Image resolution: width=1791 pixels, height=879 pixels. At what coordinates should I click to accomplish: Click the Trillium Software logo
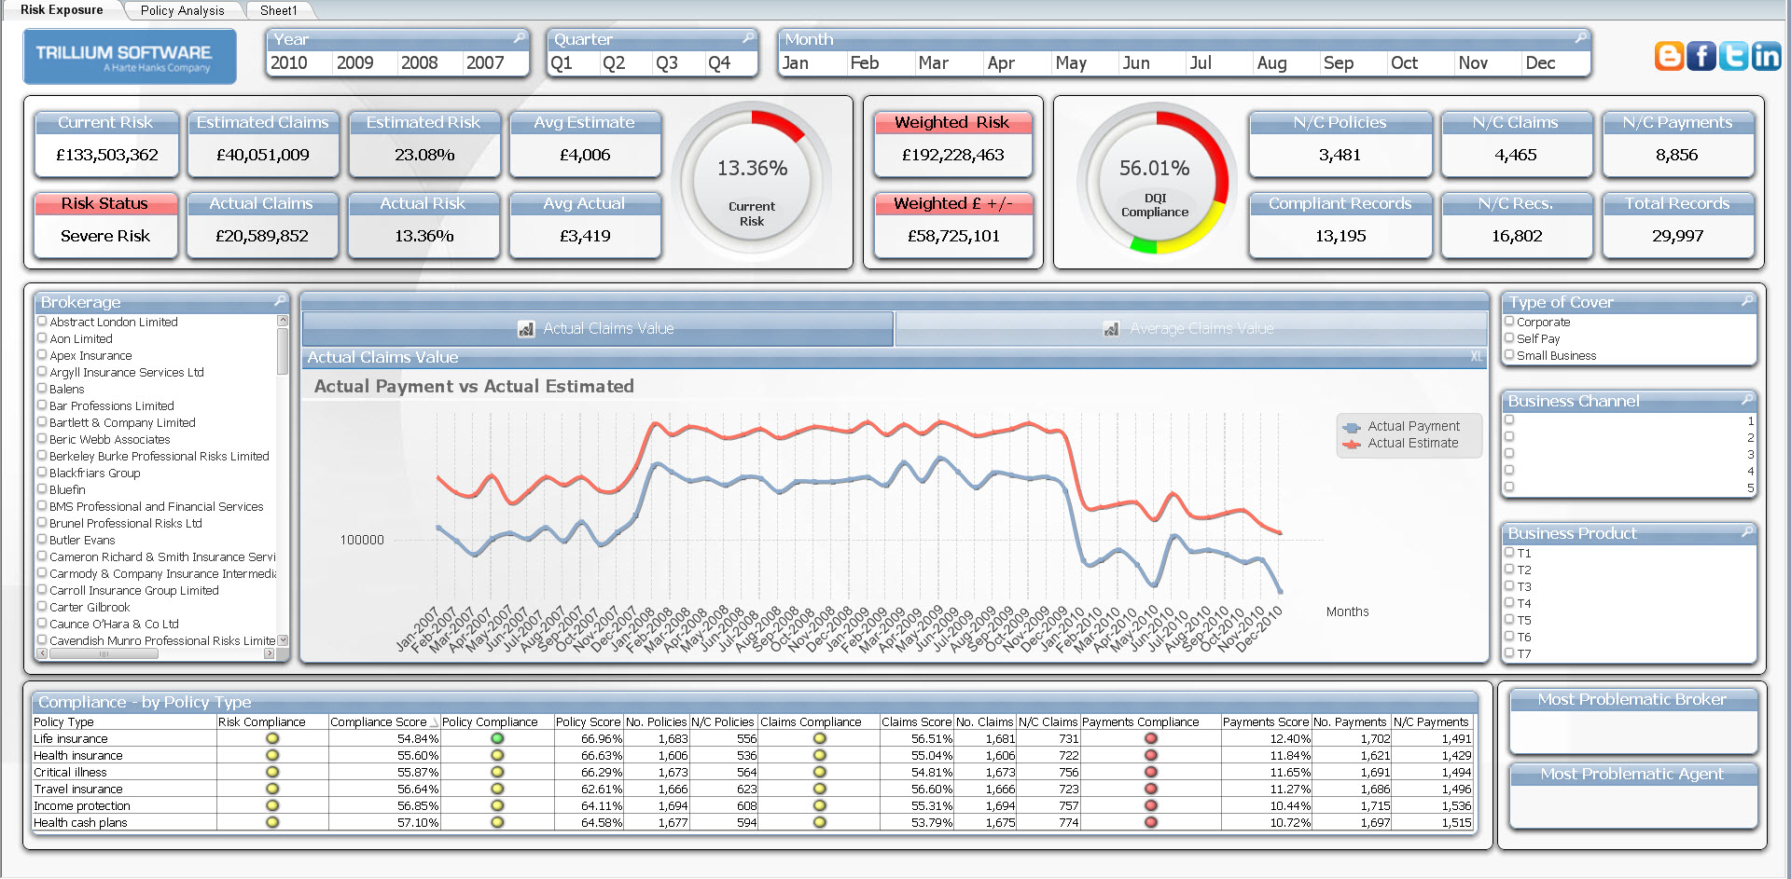coord(130,57)
